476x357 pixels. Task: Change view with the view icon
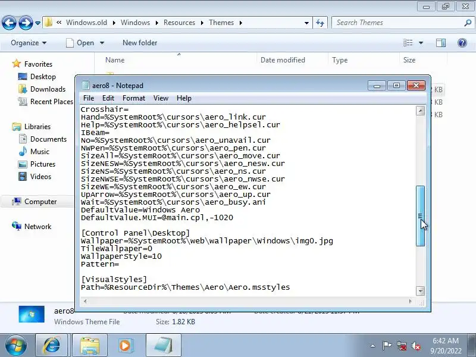click(408, 43)
